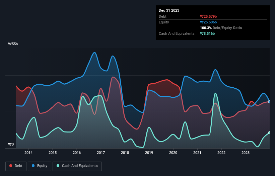Click the Dec 31 2023 tooltip date
This screenshot has height=176, width=275.
169,10
